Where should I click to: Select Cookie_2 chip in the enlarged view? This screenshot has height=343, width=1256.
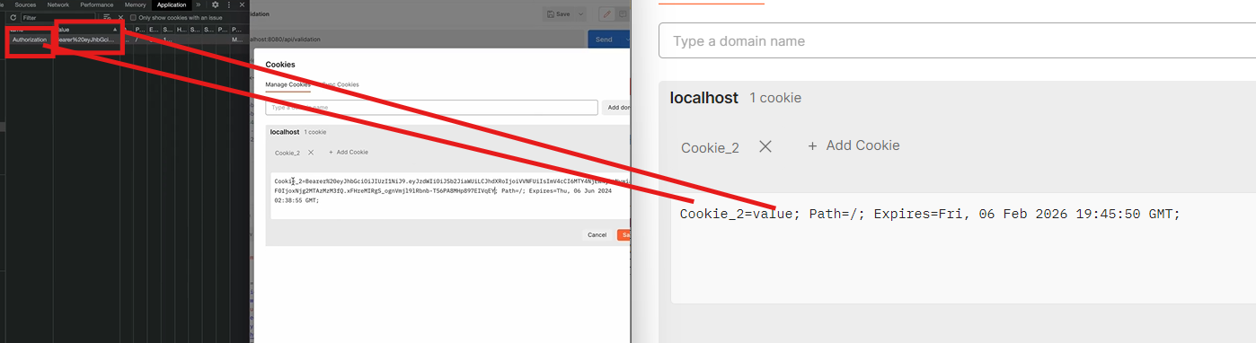710,147
